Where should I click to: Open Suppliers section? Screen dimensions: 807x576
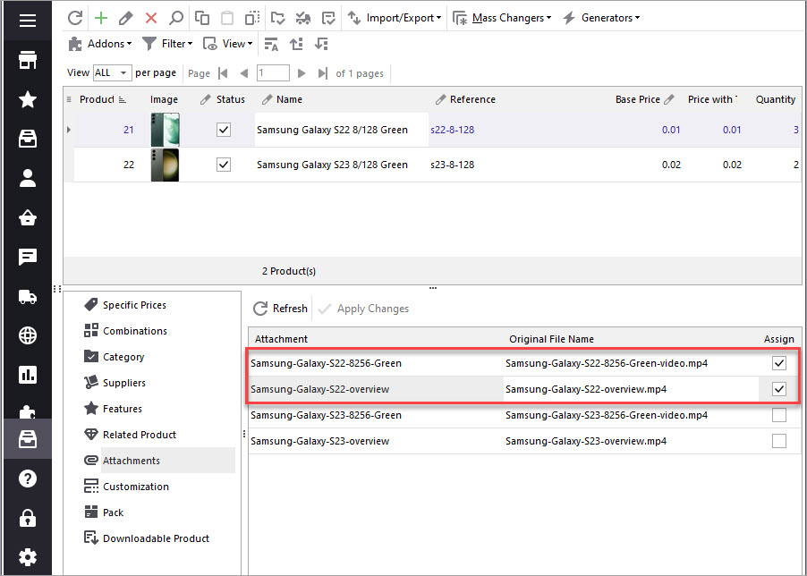coord(115,383)
